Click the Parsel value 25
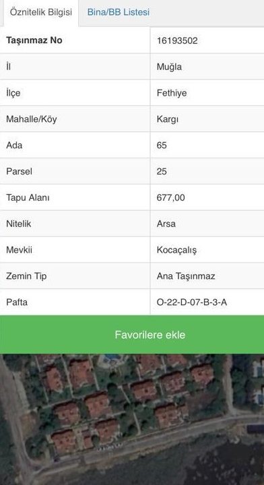 click(162, 171)
